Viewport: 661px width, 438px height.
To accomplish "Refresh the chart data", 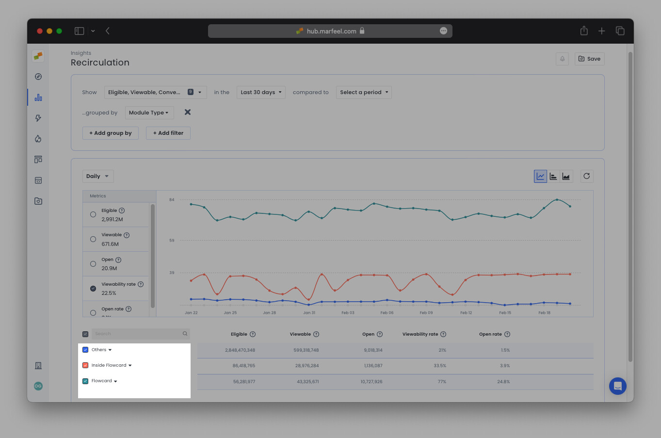I will click(x=587, y=176).
